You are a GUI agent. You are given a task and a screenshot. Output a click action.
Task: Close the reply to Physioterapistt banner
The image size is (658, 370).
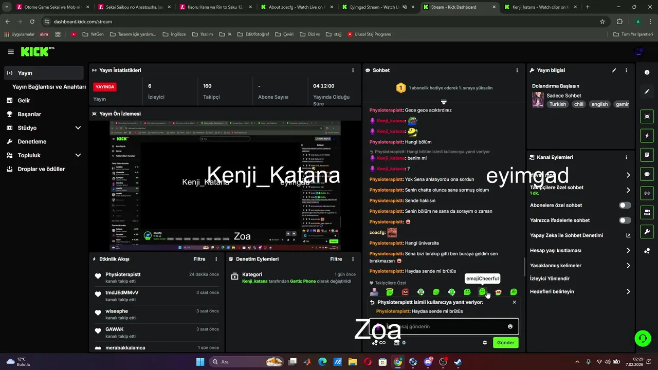pyautogui.click(x=514, y=302)
